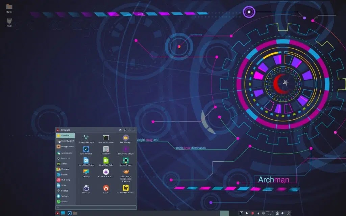Open the Calculator app

(106, 151)
